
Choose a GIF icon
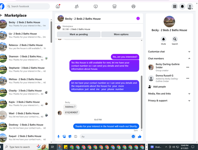click(x=76, y=137)
